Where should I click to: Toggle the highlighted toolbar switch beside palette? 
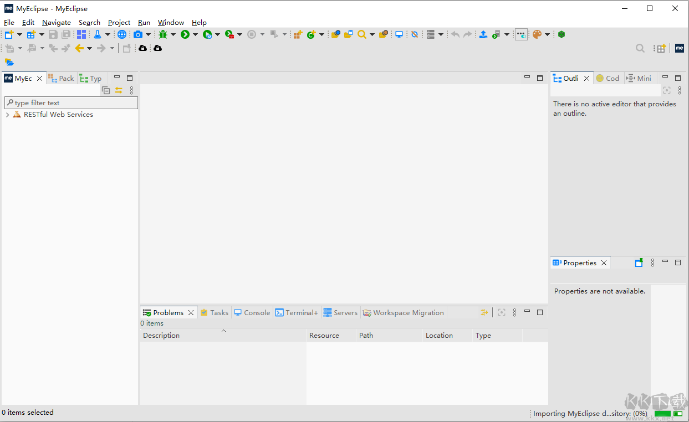(x=521, y=34)
